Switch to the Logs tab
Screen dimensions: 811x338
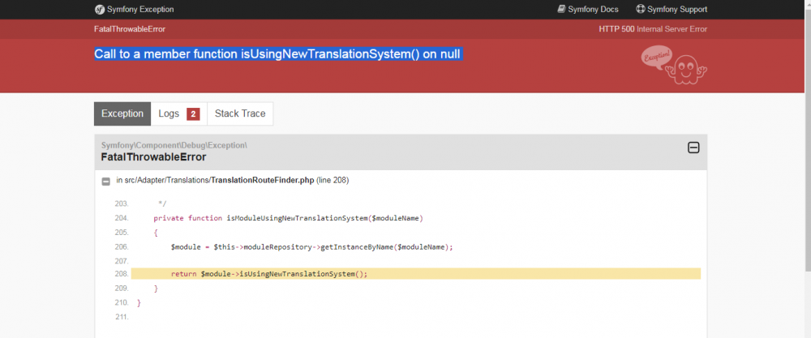point(179,113)
